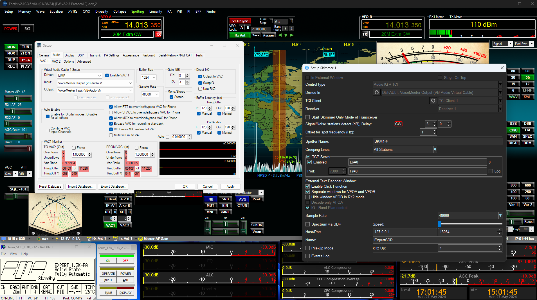This screenshot has height=300, width=537.
Task: Enable Combine VAC Input Channels
Action: (x=48, y=130)
